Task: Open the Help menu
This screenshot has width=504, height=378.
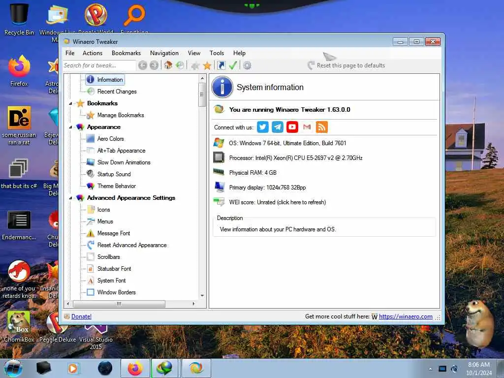Action: [240, 53]
